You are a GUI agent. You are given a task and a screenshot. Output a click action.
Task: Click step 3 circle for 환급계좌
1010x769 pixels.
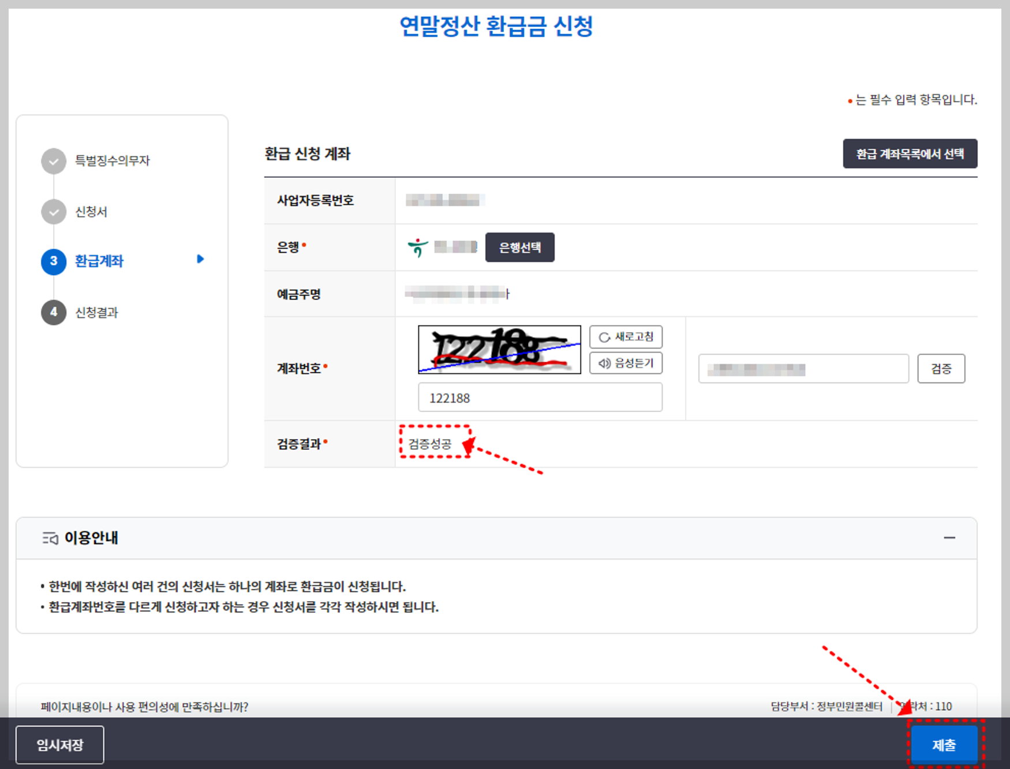[54, 261]
